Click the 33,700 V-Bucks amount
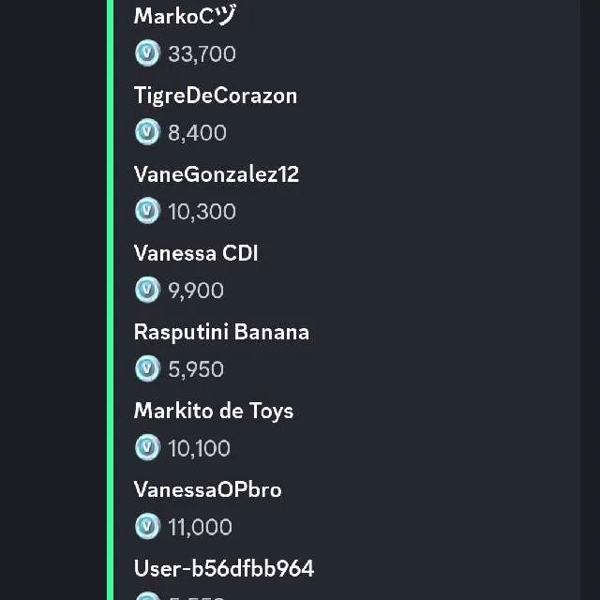Image resolution: width=600 pixels, height=600 pixels. coord(202,54)
